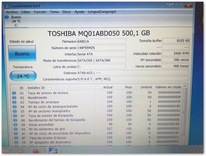Click the transfer mode field SATA/300
Screen dimensions: 206x156
[101, 60]
